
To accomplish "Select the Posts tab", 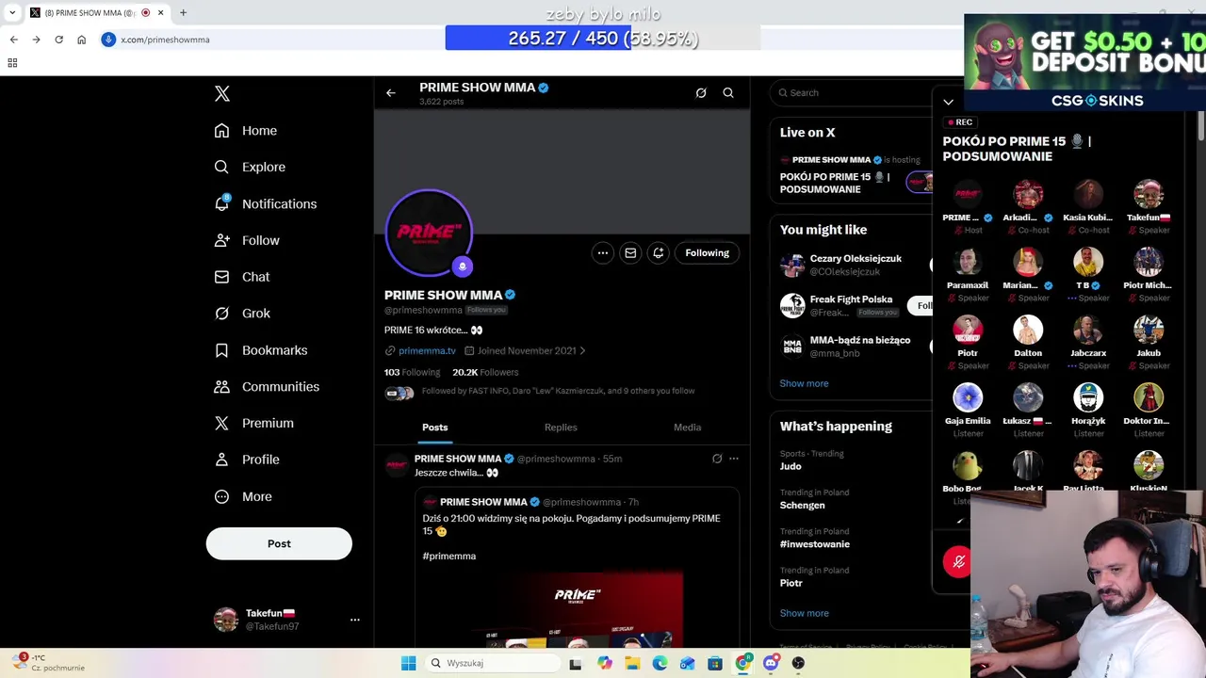I will [435, 428].
